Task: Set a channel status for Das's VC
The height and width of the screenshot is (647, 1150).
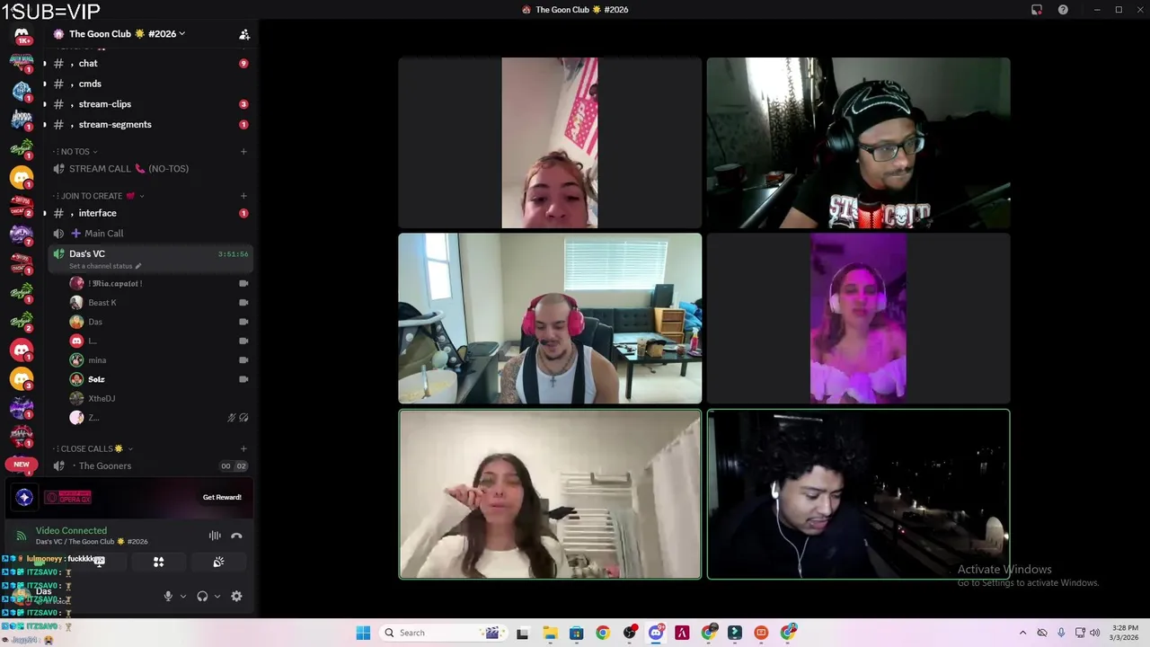Action: tap(104, 266)
